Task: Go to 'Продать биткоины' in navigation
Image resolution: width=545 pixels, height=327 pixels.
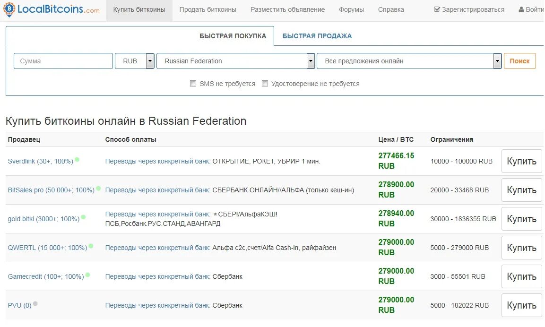Action: 208,10
